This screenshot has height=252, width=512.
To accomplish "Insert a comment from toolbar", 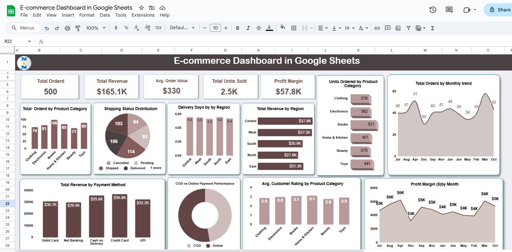I will point(388,28).
